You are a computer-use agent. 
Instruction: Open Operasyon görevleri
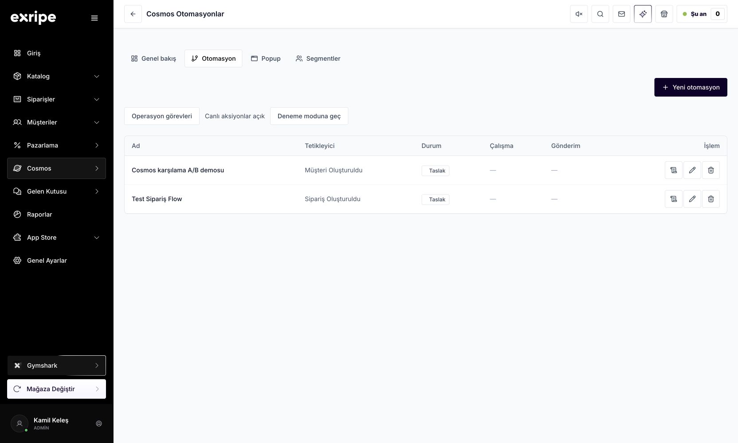162,116
